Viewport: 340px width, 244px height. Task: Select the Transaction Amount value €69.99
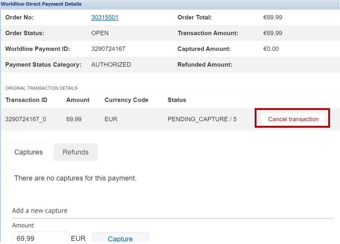pos(272,33)
